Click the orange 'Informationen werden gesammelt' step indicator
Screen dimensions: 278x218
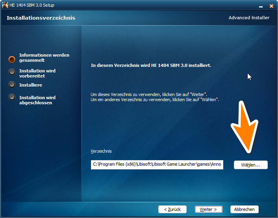pos(12,59)
